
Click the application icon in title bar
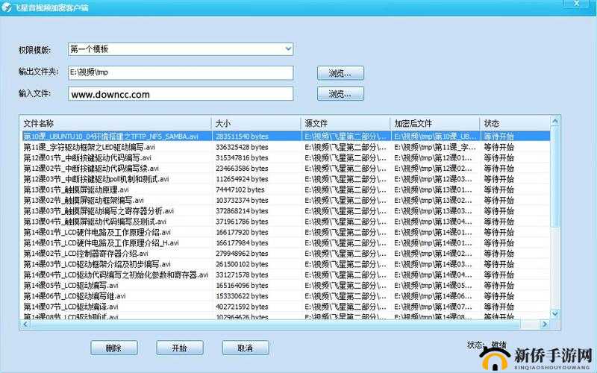(6, 7)
